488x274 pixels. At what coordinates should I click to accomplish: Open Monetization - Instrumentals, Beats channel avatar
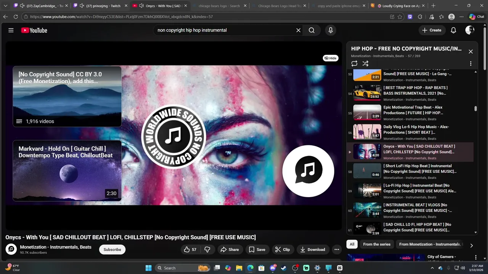coord(11,249)
